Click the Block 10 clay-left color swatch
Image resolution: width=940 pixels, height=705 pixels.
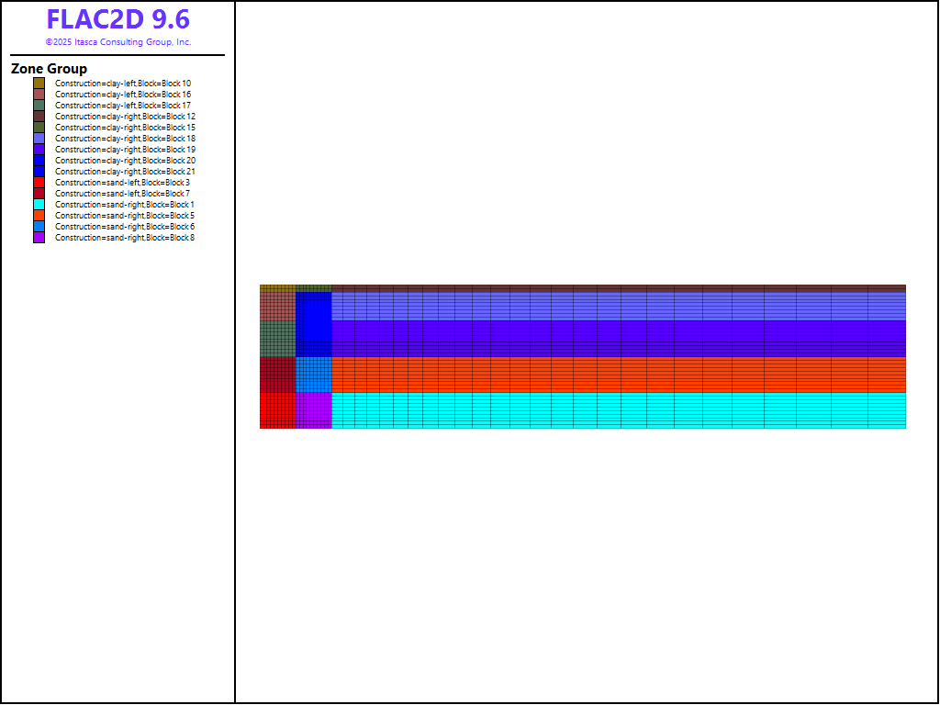[x=39, y=84]
